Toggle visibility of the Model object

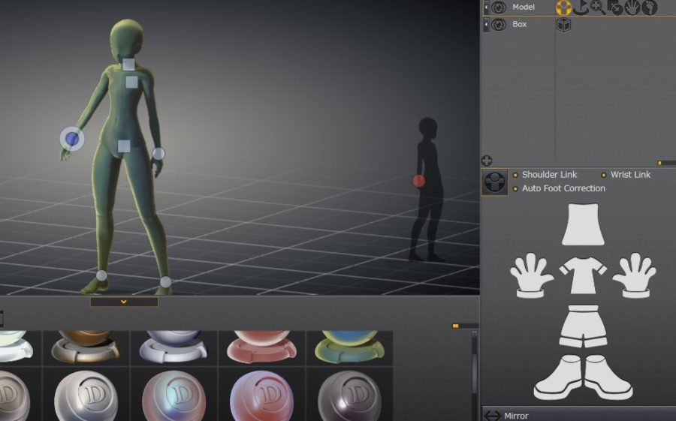tap(499, 8)
